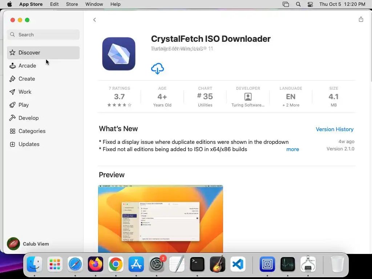Open Launchpad from the Dock
Viewport: 372px width, 279px height.
(55, 264)
